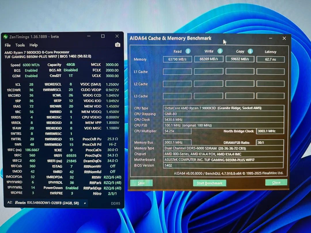The height and width of the screenshot is (233, 311).
Task: Click the Write info icon in AIDA64
Action: coord(220,51)
